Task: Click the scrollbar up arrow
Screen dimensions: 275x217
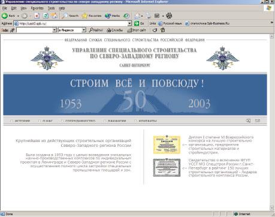Action: pos(271,37)
